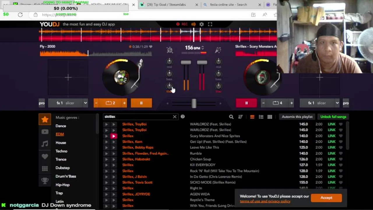Switch to the orange compact list view
Image resolution: width=373 pixels, height=210 pixels.
pos(252,117)
